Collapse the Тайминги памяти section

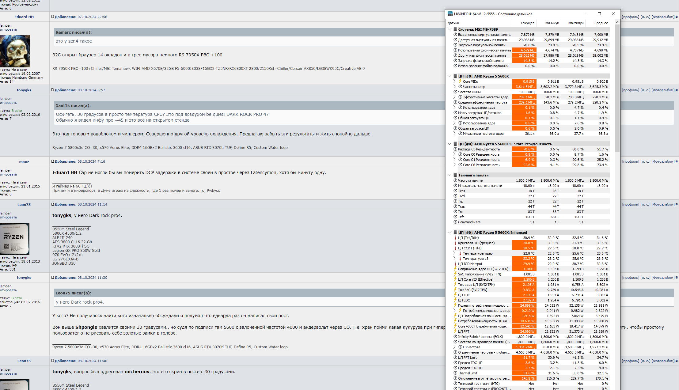pos(450,175)
